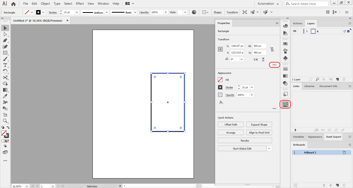This screenshot has height=188, width=353.
Task: Select the Gradient tool
Action: pyautogui.click(x=5, y=90)
